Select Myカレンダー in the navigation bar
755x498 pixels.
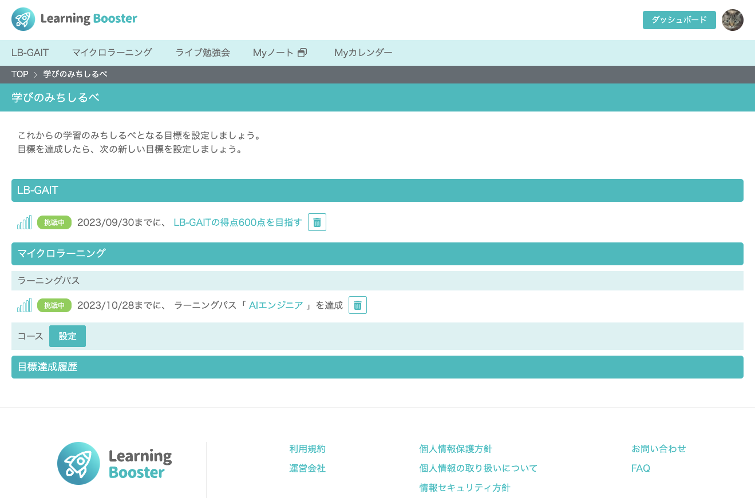(x=363, y=52)
